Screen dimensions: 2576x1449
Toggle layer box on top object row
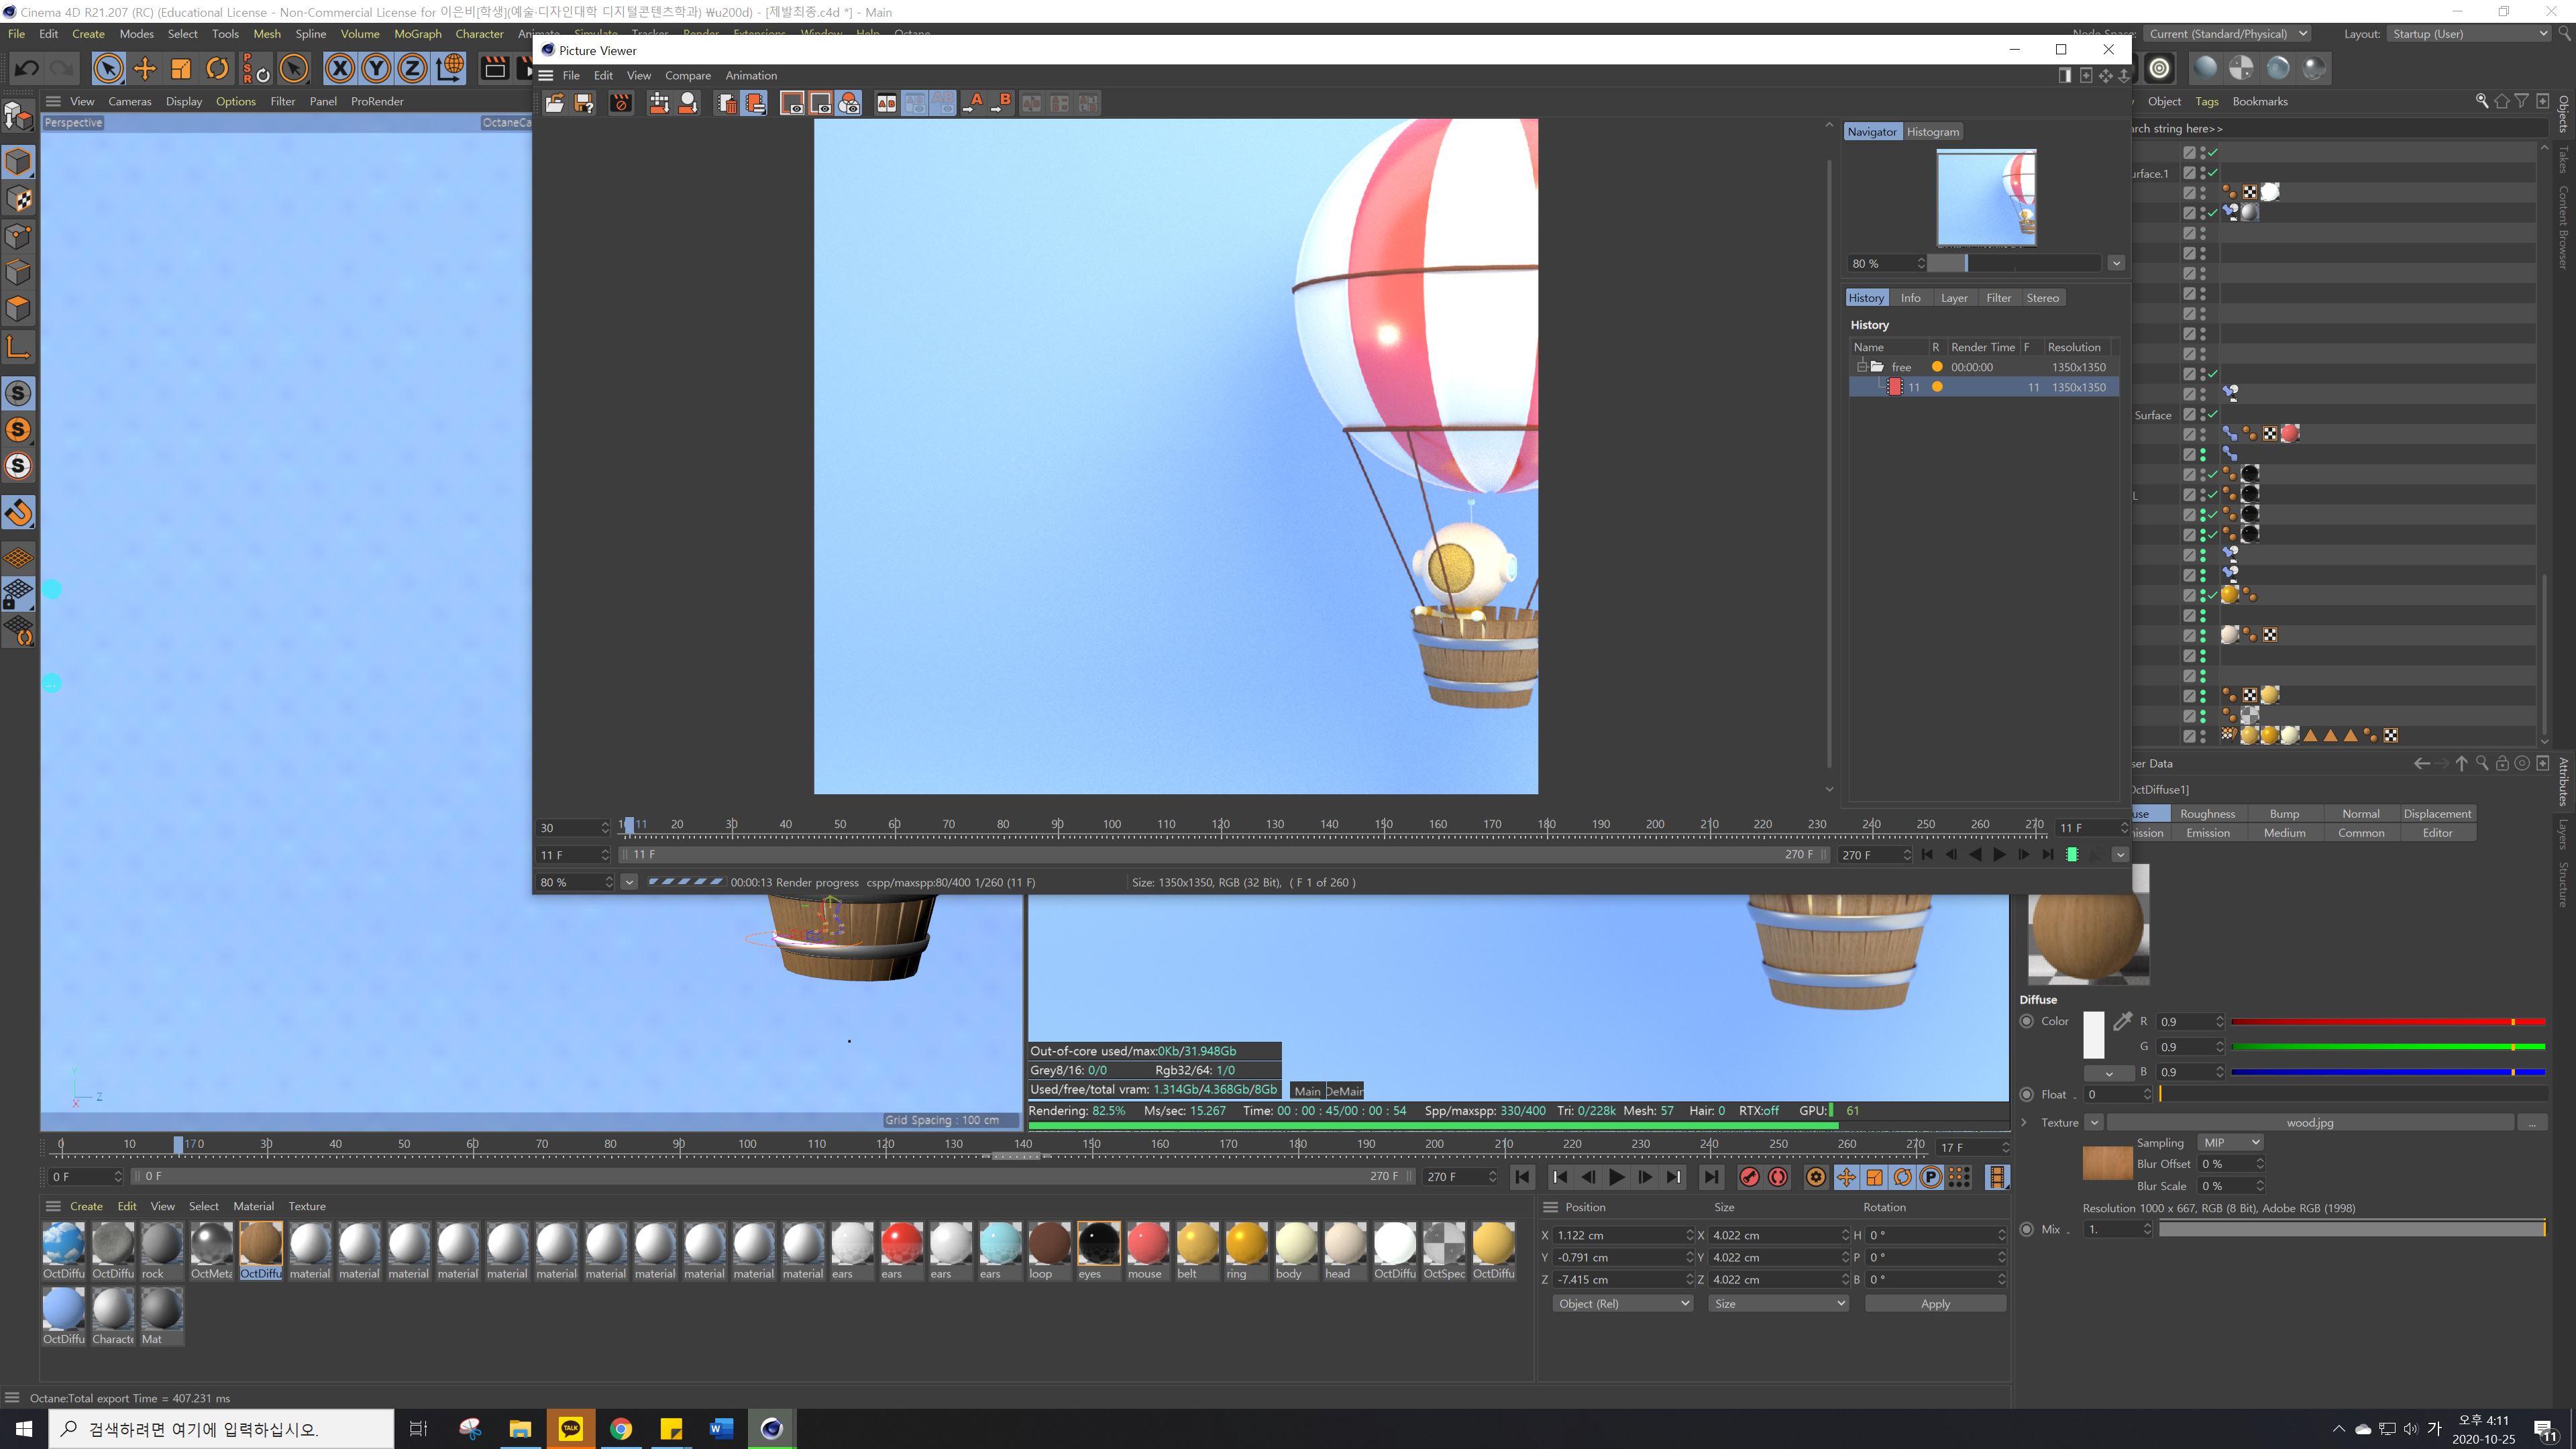click(x=2189, y=153)
